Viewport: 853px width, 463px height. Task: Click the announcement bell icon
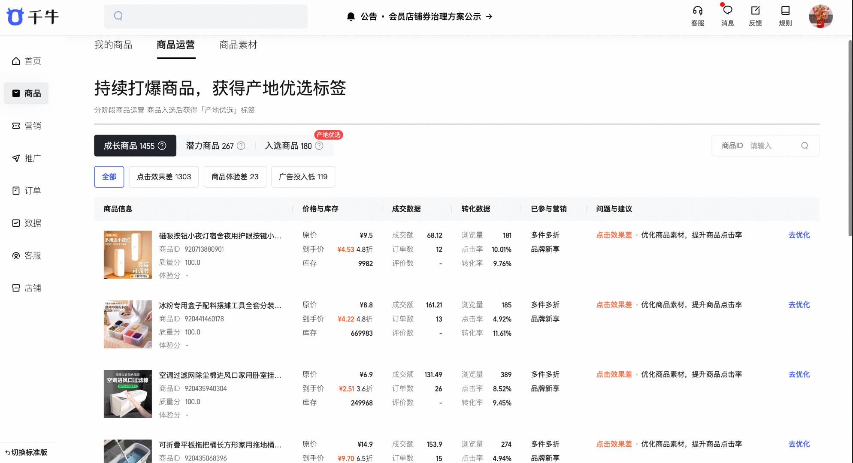click(351, 17)
